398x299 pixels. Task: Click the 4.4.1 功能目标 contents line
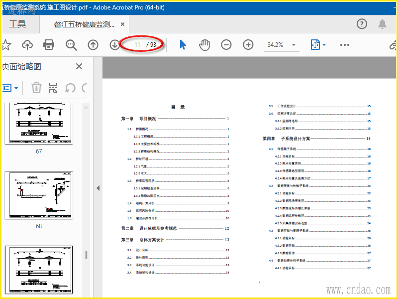[x=323, y=268]
